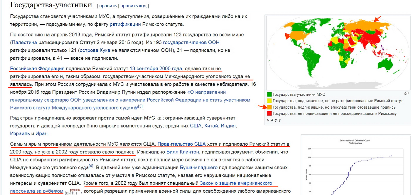Follow the 'государств-членов ООН' link
This screenshot has width=411, height=195.
click(x=191, y=43)
